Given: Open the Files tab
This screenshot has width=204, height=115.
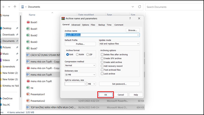Looking at the screenshot, I should 93,25.
